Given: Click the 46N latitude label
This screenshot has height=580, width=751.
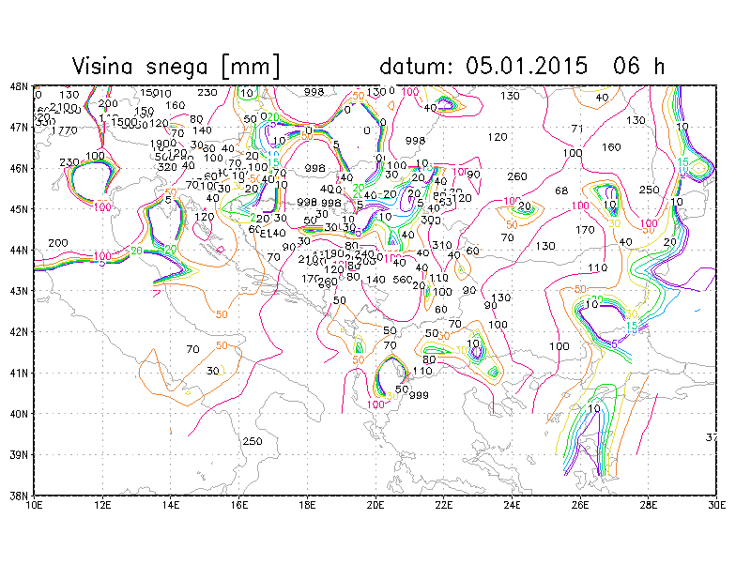Looking at the screenshot, I should 19,168.
